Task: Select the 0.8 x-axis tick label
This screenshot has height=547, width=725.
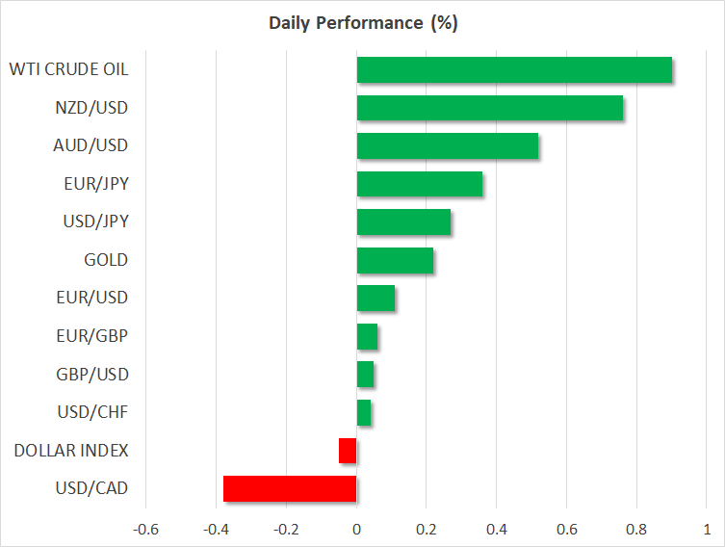Action: click(x=636, y=529)
